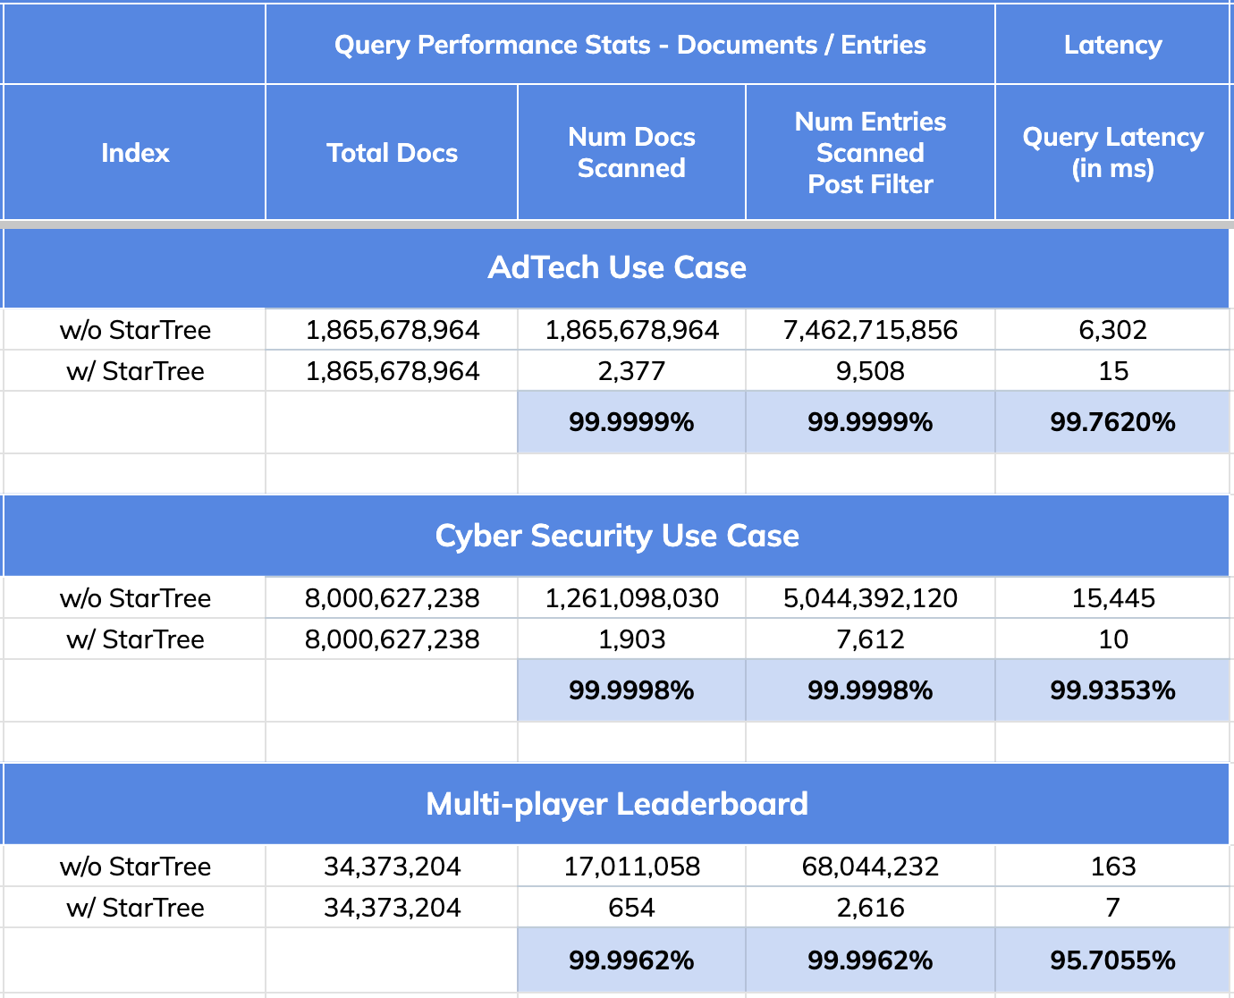Select the Cyber Security Use Case banner

coord(617,536)
